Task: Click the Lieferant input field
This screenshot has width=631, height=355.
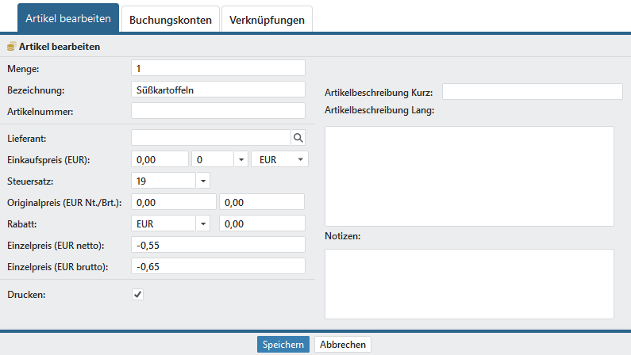Action: 210,138
